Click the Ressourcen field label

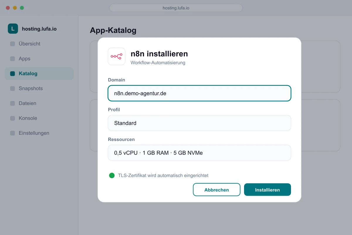pyautogui.click(x=121, y=139)
